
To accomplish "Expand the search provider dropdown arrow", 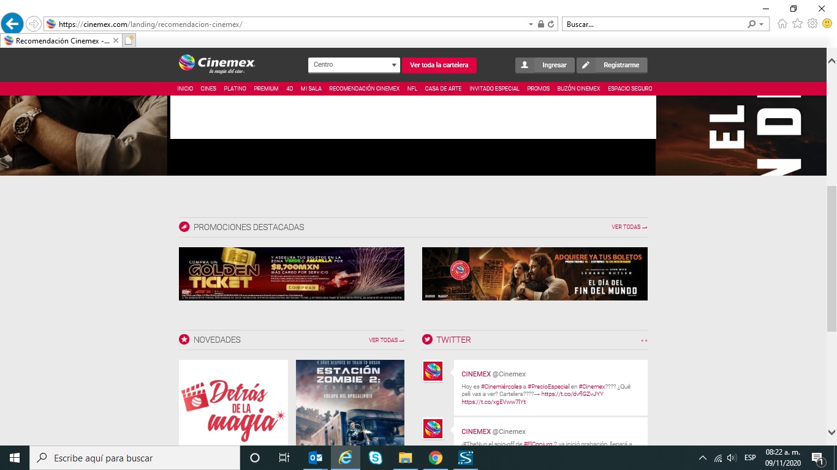I will pos(762,24).
